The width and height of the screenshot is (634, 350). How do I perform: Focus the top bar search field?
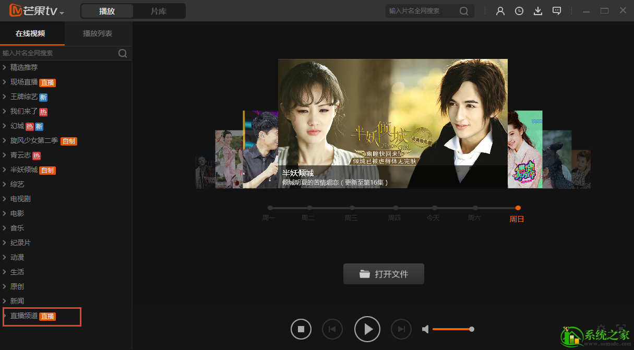pos(423,11)
